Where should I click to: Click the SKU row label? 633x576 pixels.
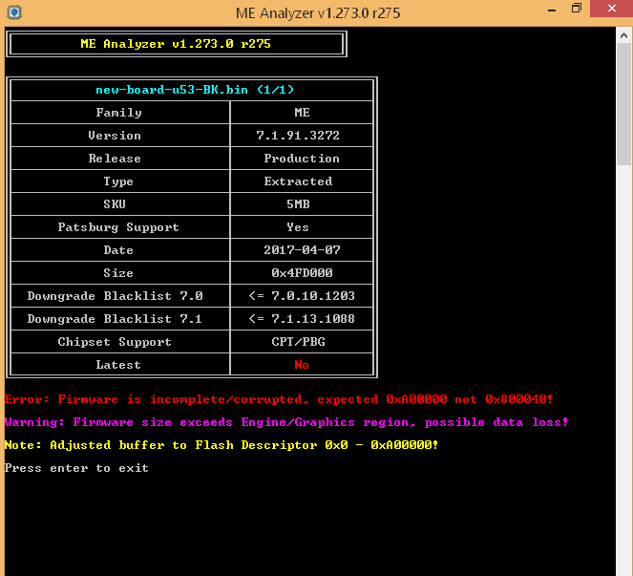pyautogui.click(x=115, y=204)
